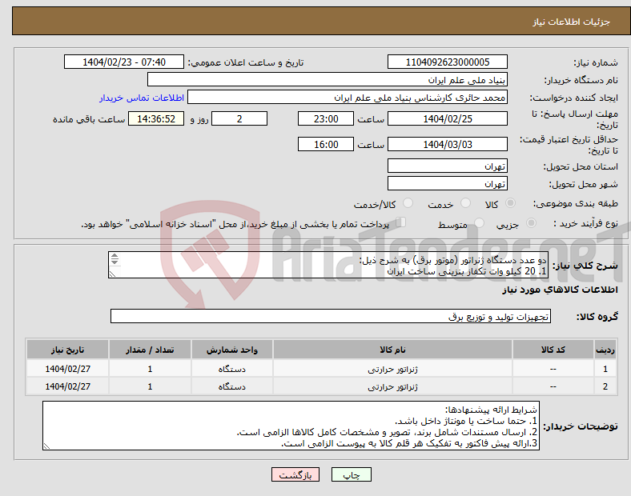
Task: Click دستگاه unit cell in row 2
Action: pyautogui.click(x=231, y=386)
